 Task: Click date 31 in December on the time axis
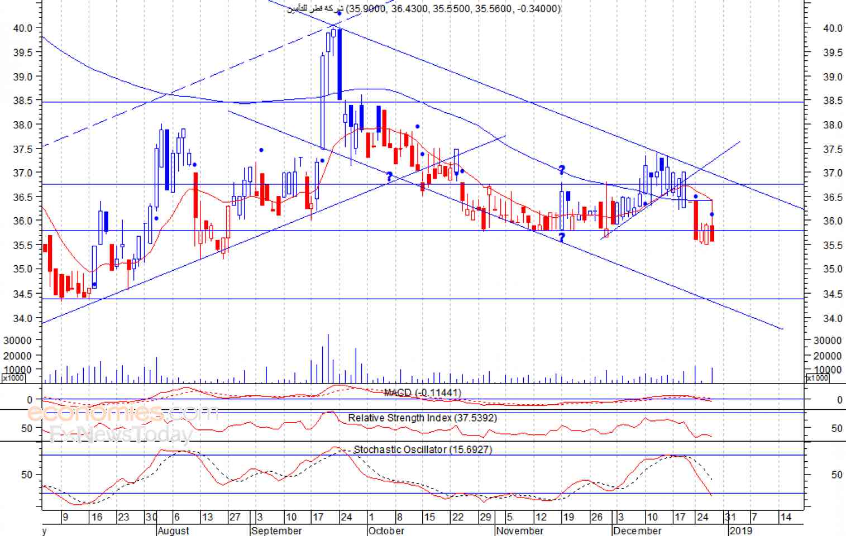730,517
